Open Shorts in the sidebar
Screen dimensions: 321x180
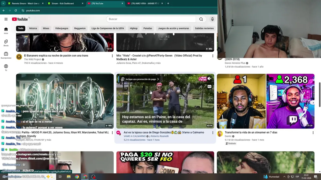[x=6, y=43]
